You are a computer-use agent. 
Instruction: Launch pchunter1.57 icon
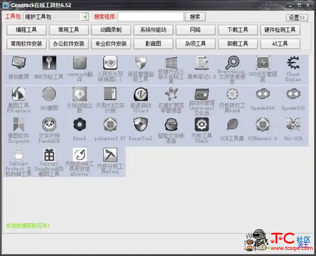pyautogui.click(x=110, y=125)
